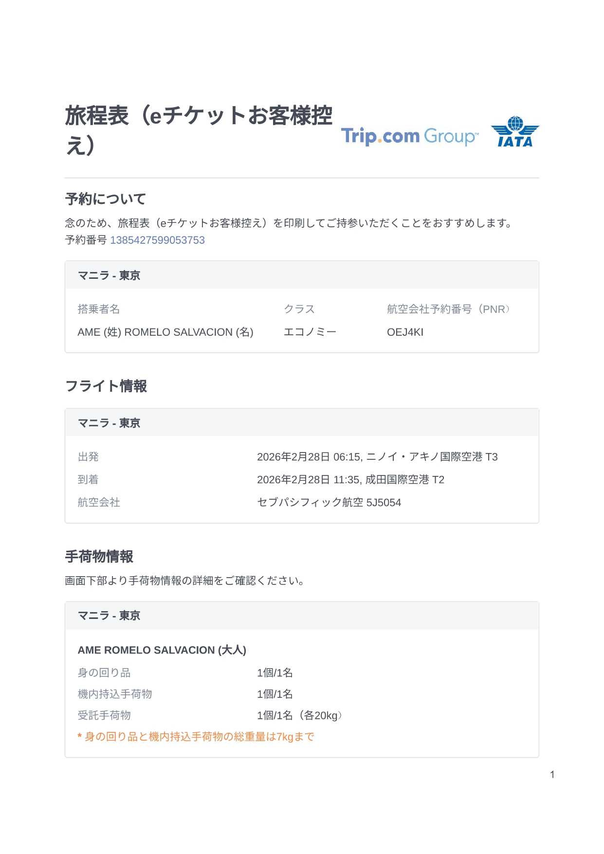Click booking number 1385427599053753 link
Viewport: 604px width, 854px height.
point(157,240)
